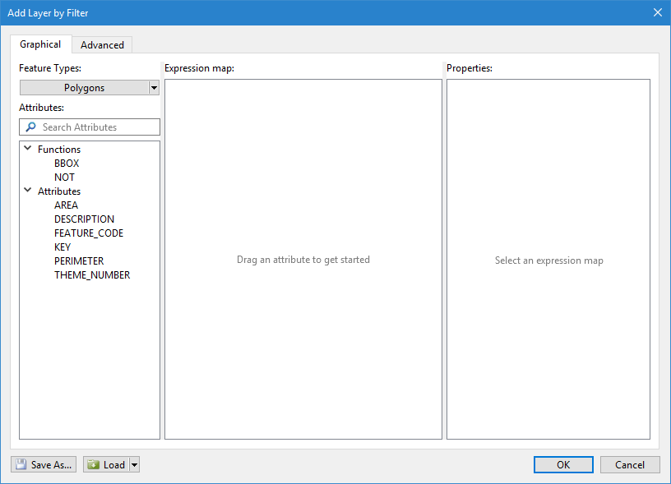Collapse the Attributes tree node
This screenshot has width=671, height=484.
[29, 191]
